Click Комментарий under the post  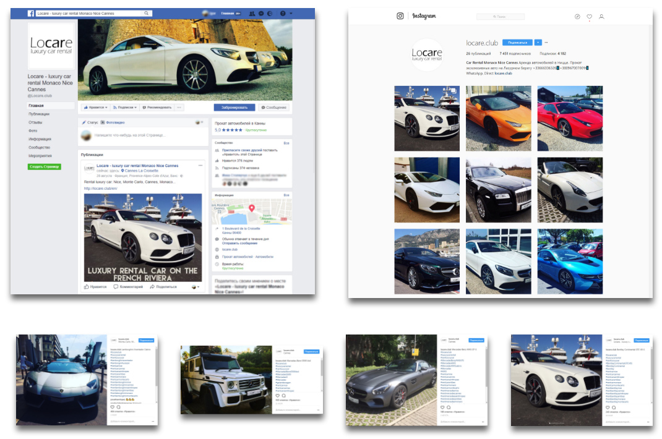pos(128,287)
